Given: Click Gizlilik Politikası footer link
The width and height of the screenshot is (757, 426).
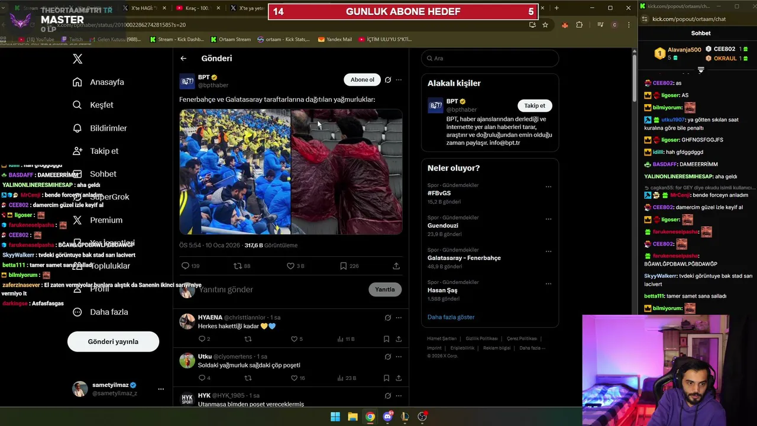Looking at the screenshot, I should click(x=481, y=338).
